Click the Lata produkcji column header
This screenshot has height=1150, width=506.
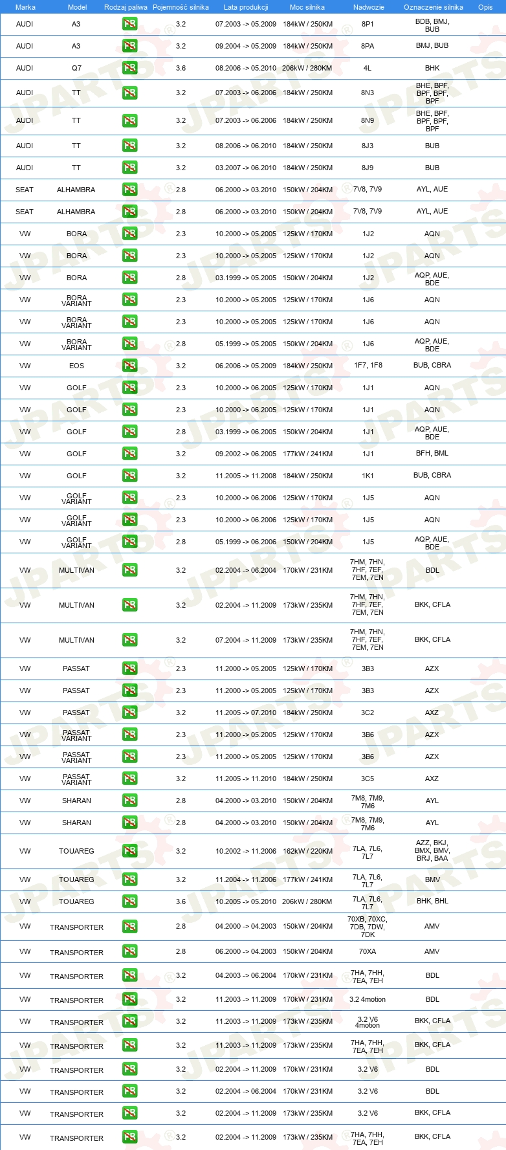[246, 7]
